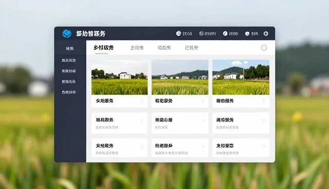Open the last item in the sidebar

tap(68, 92)
